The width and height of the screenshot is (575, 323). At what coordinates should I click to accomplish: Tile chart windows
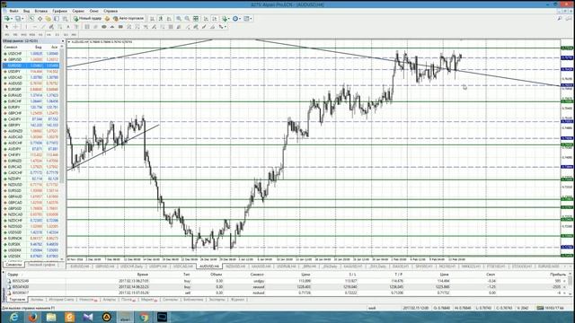[196, 18]
